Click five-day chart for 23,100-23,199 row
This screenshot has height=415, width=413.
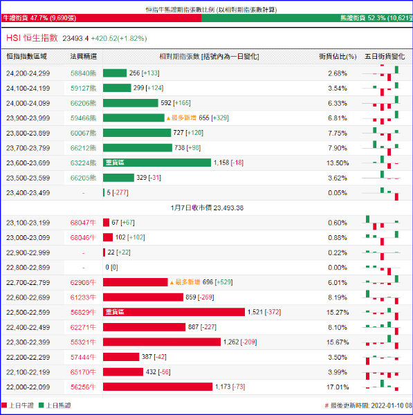coord(381,223)
